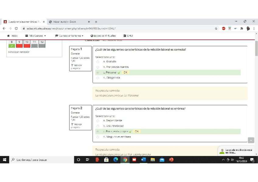Jump to question 9 in navigation
This screenshot has height=182, width=258.
pos(19,44)
